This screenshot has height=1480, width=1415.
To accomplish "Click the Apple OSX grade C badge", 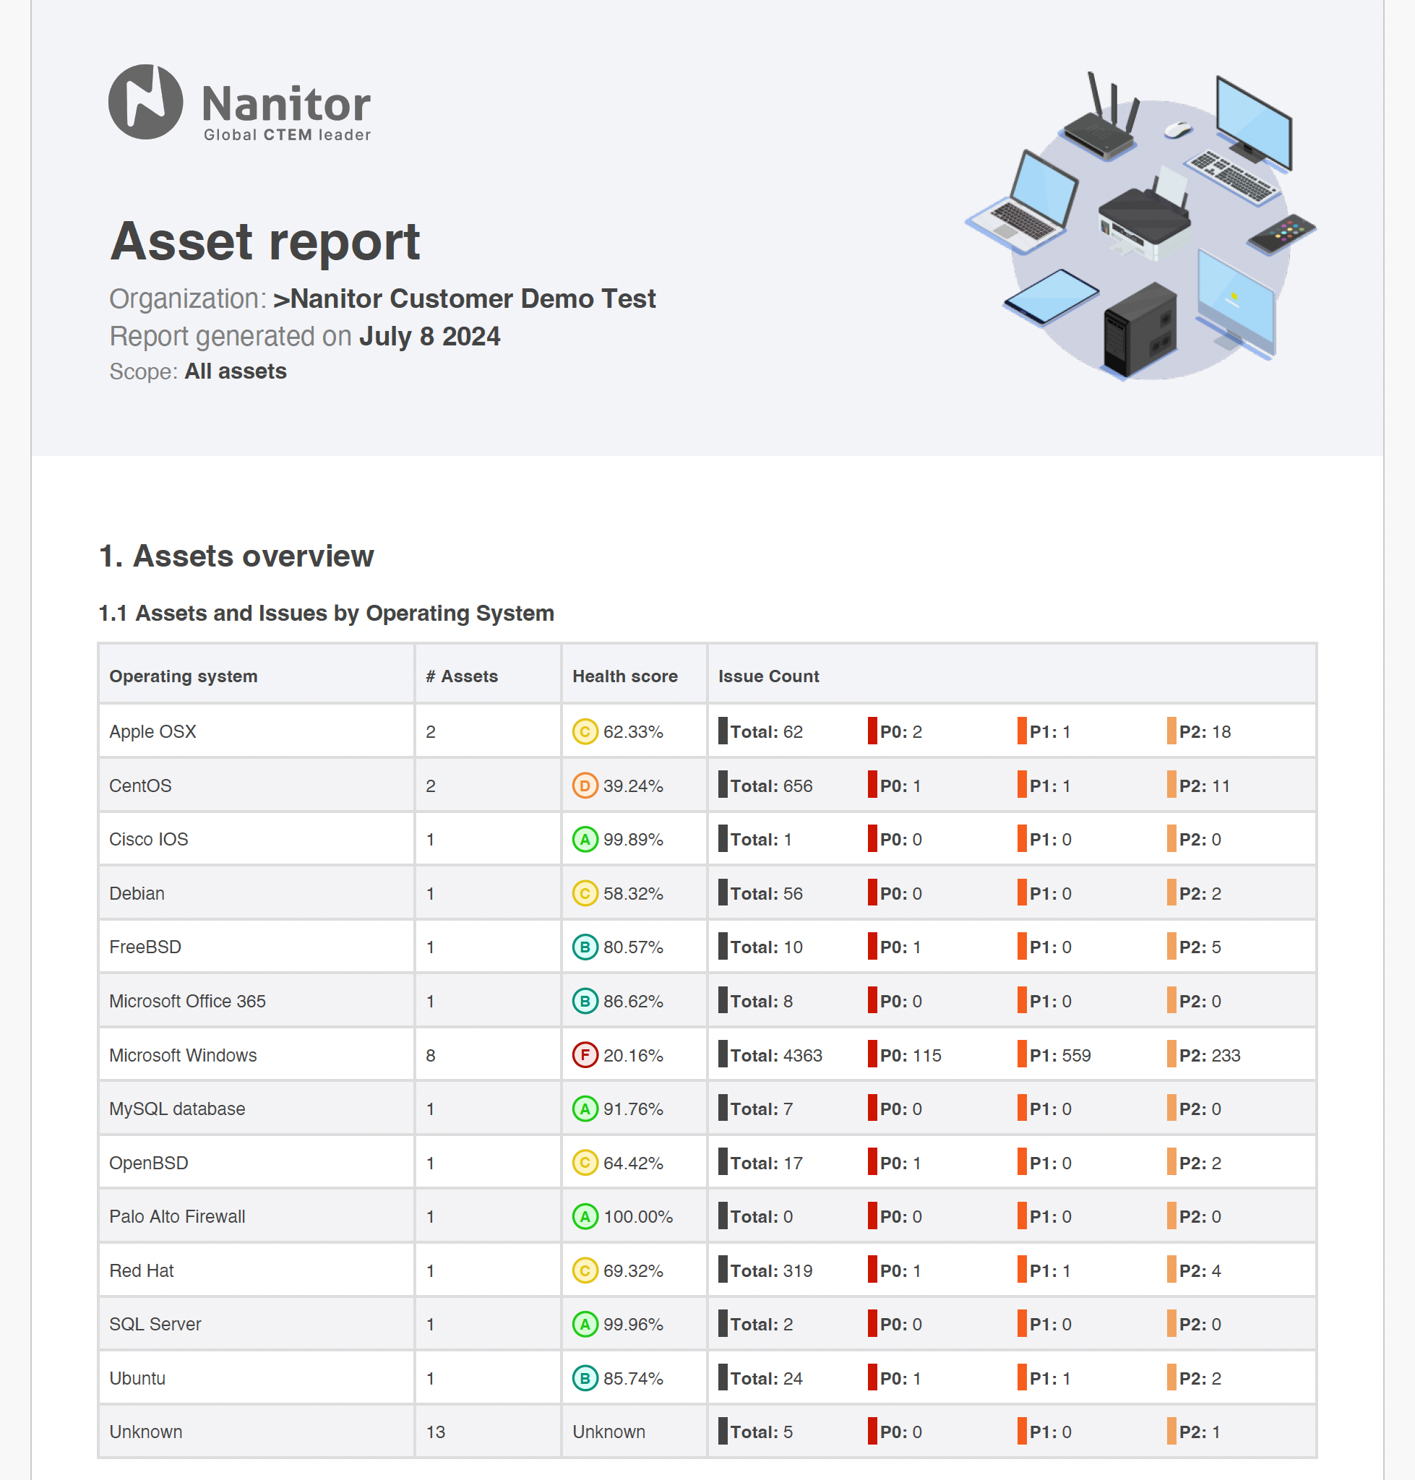I will coord(585,731).
